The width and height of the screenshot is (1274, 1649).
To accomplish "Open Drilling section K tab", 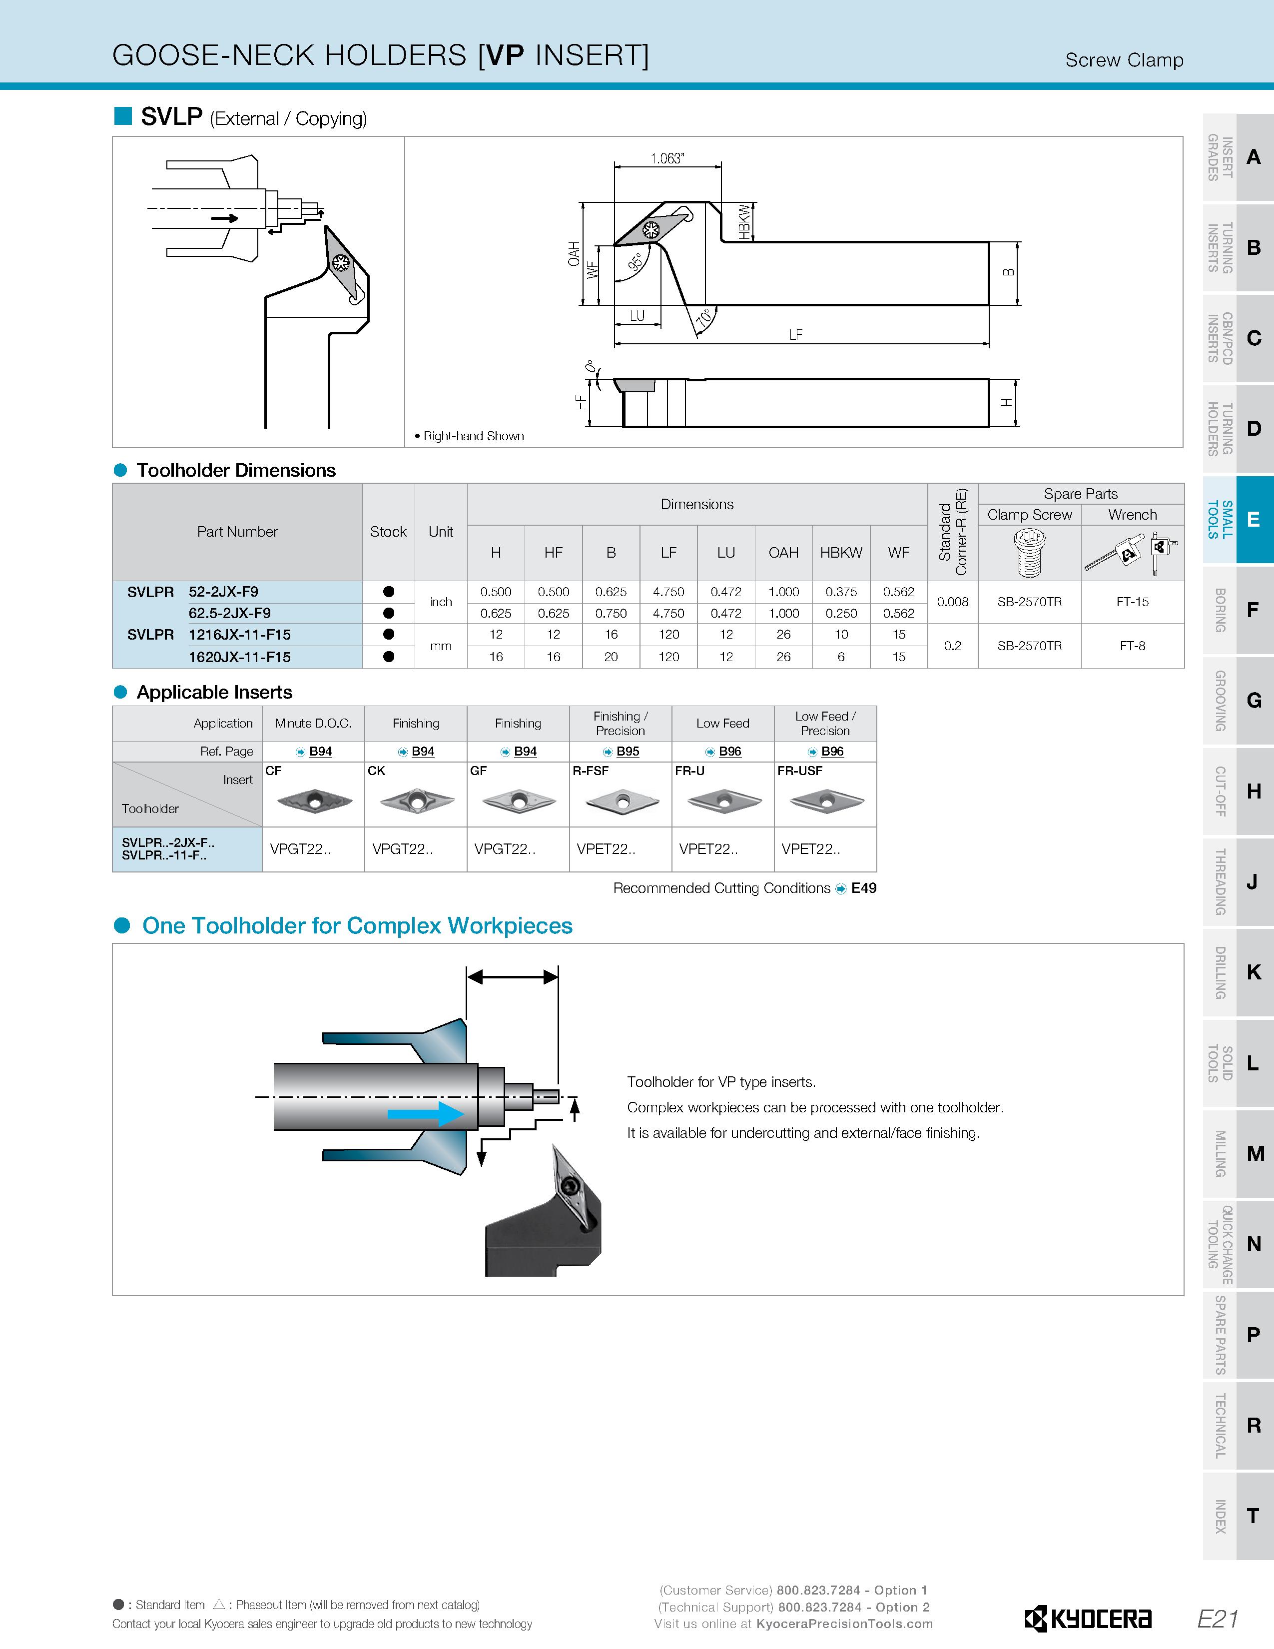I will (x=1238, y=972).
